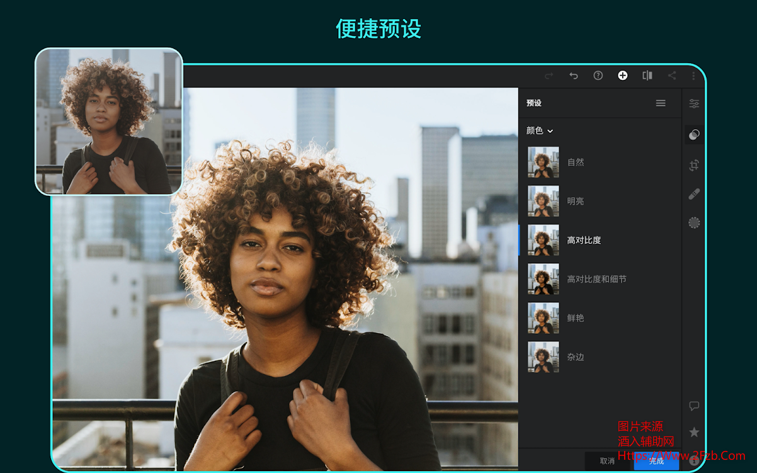
Task: Click the 明亮 preset thumbnail
Action: coord(544,201)
